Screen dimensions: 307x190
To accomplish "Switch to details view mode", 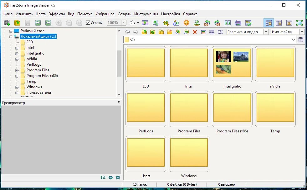I will (x=212, y=32).
